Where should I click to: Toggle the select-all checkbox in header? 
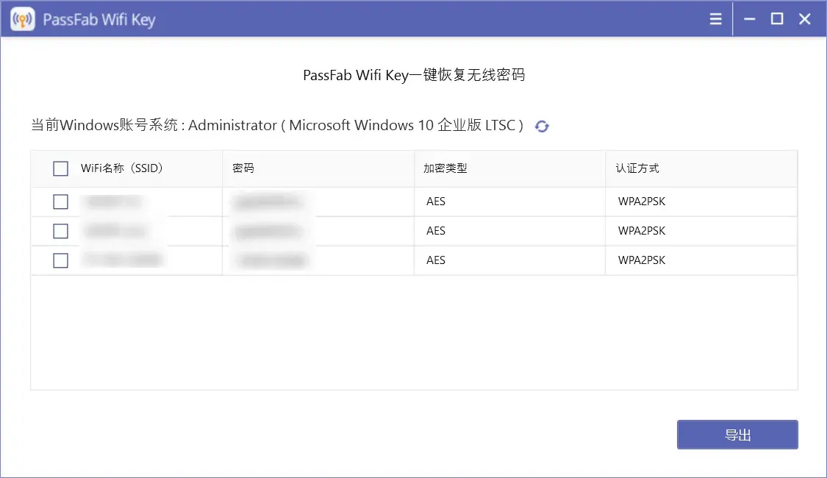point(61,168)
